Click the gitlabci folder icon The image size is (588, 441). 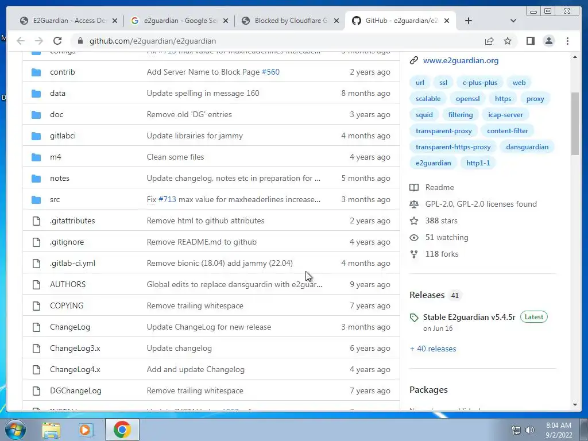(x=36, y=136)
